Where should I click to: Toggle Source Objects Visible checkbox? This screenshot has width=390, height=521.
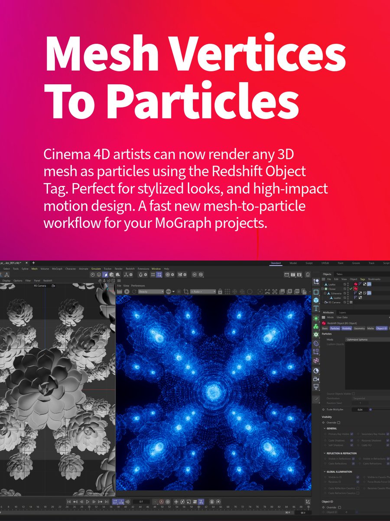click(x=353, y=394)
